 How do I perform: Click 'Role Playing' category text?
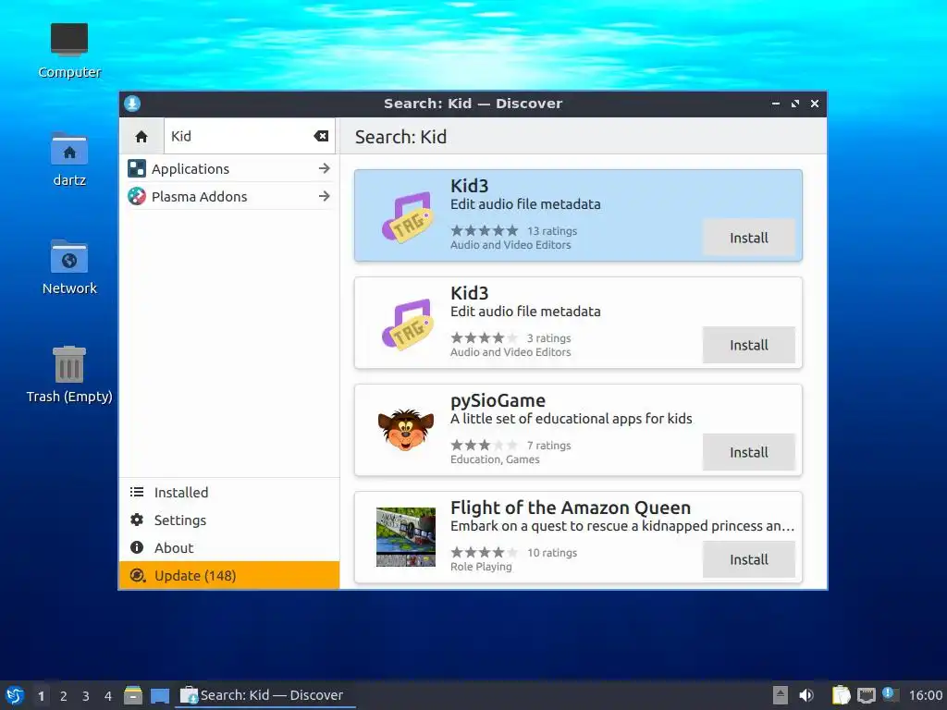click(x=481, y=567)
